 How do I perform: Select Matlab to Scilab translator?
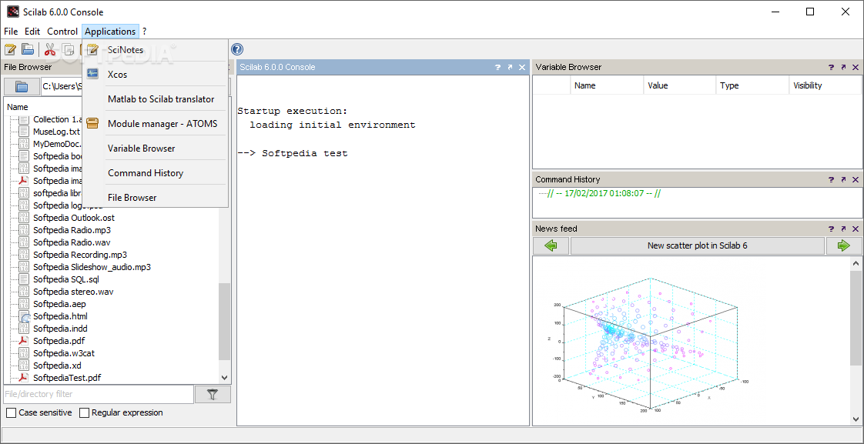point(155,99)
